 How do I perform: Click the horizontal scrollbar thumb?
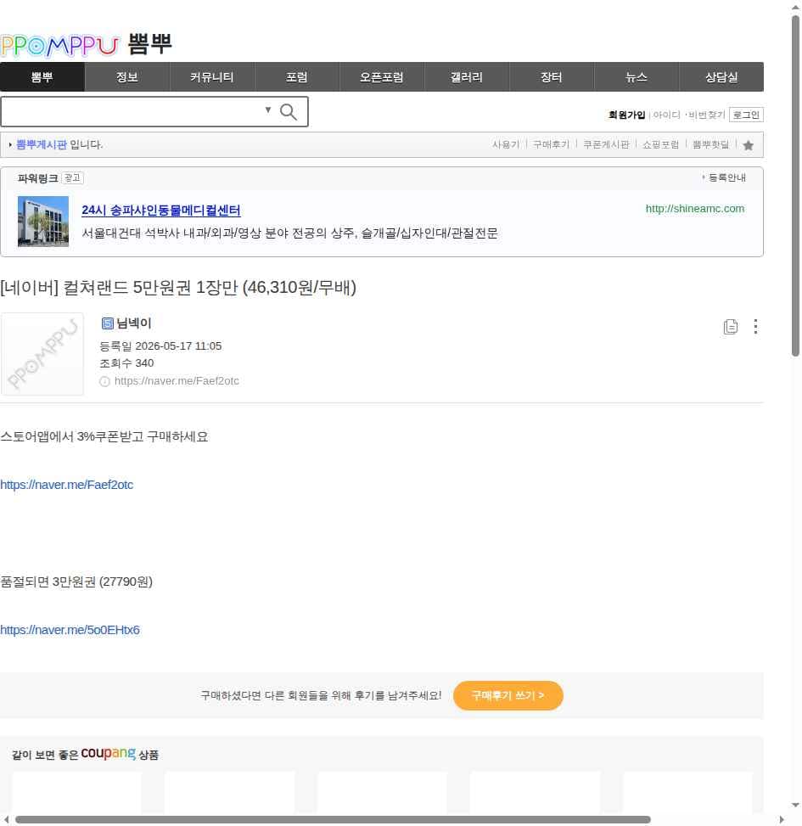(x=333, y=820)
